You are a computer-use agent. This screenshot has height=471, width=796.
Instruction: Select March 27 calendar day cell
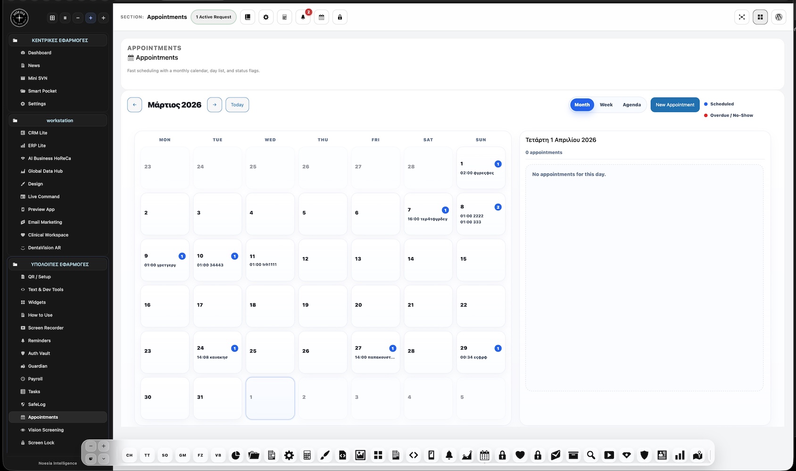click(375, 353)
